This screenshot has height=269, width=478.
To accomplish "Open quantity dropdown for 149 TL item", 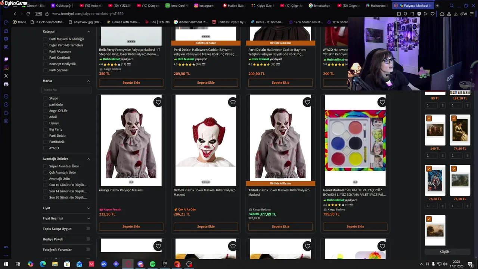I will (431, 155).
